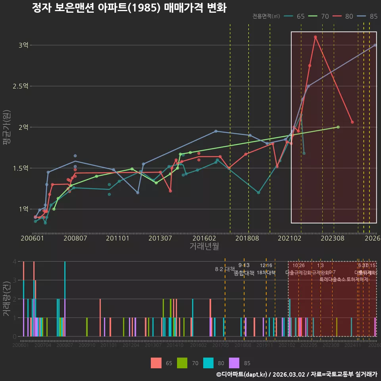The image size is (381, 381).
Task: Click the '1·3' policy date annotation
Action: click(320, 266)
